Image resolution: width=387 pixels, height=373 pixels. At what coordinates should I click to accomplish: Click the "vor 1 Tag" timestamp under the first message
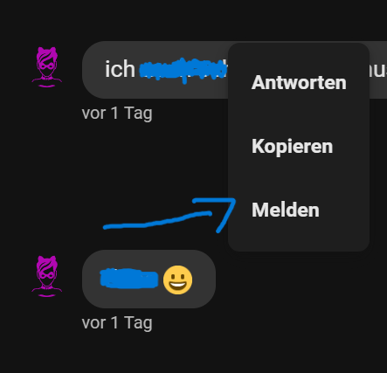click(117, 113)
